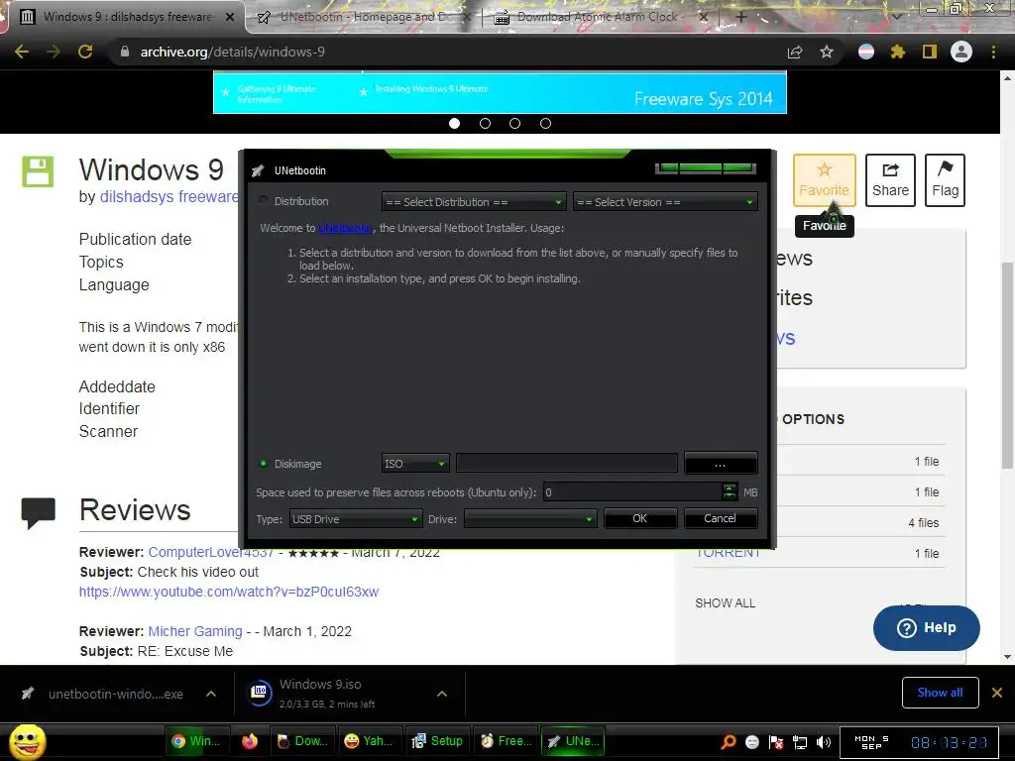Select the Windows 9 dilshadsys freeware tab
The image size is (1015, 761).
[126, 17]
